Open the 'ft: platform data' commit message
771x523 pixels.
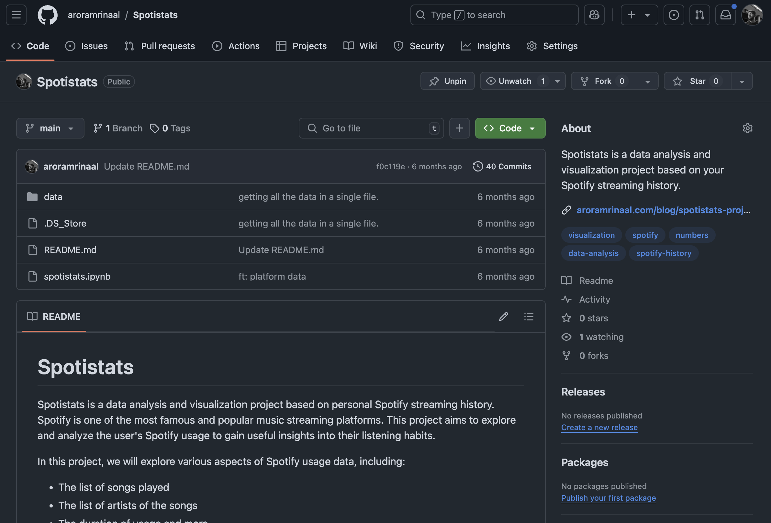point(272,276)
